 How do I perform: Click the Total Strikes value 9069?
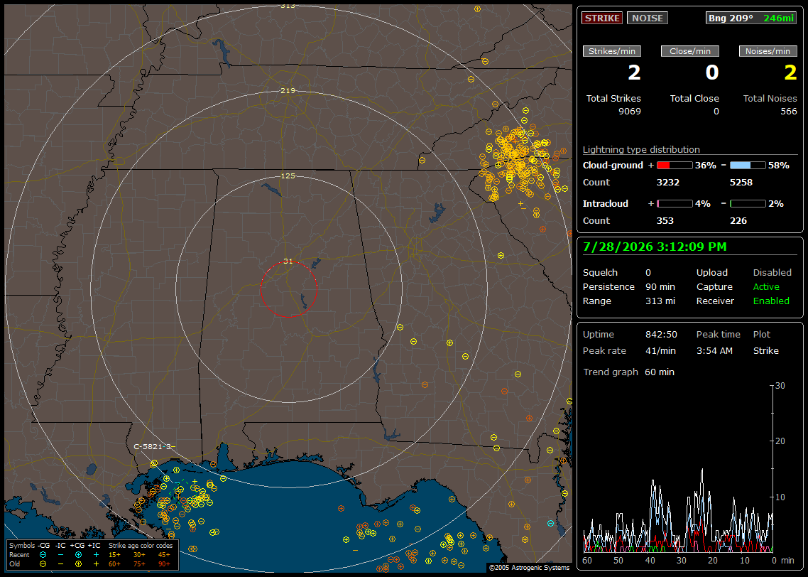click(x=630, y=112)
